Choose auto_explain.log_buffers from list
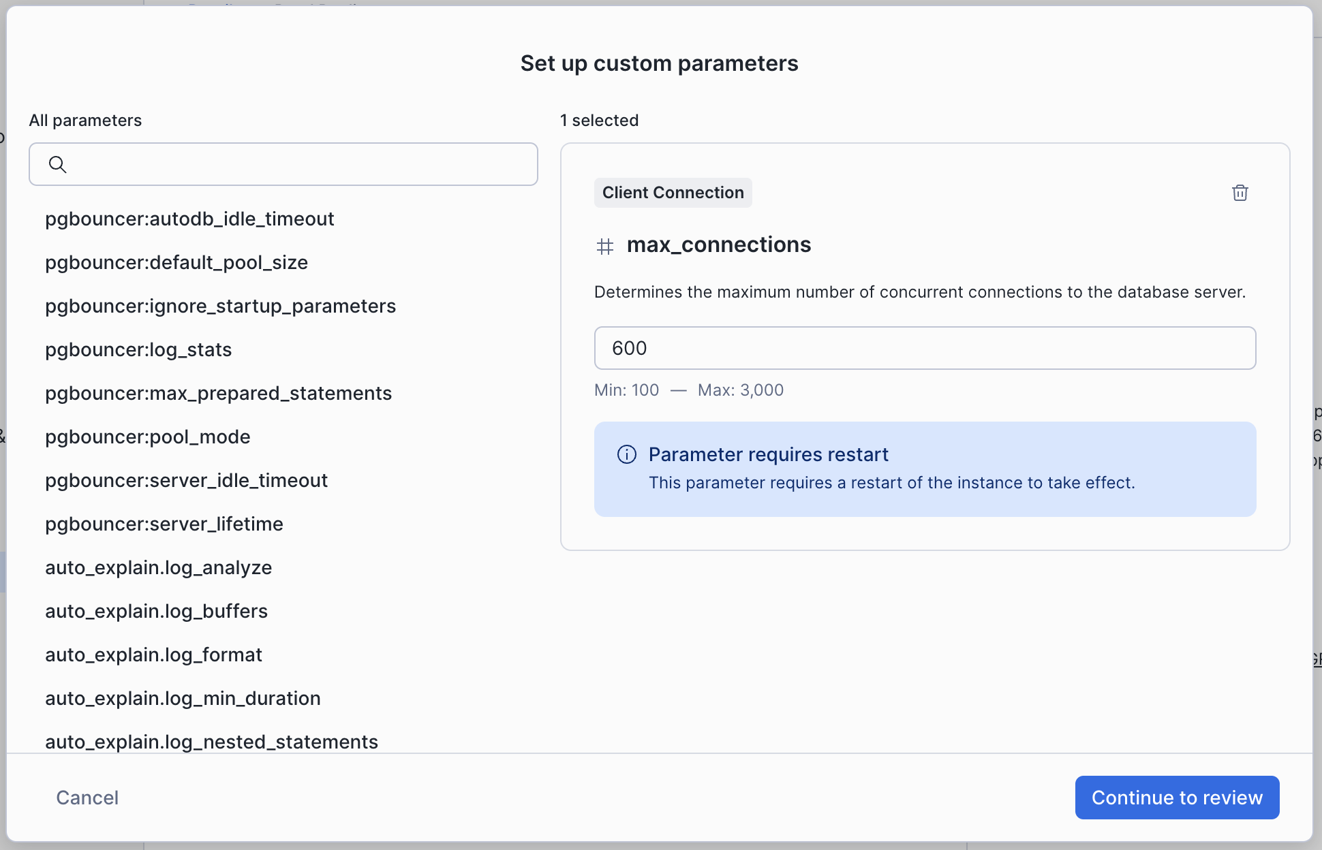 click(x=156, y=611)
